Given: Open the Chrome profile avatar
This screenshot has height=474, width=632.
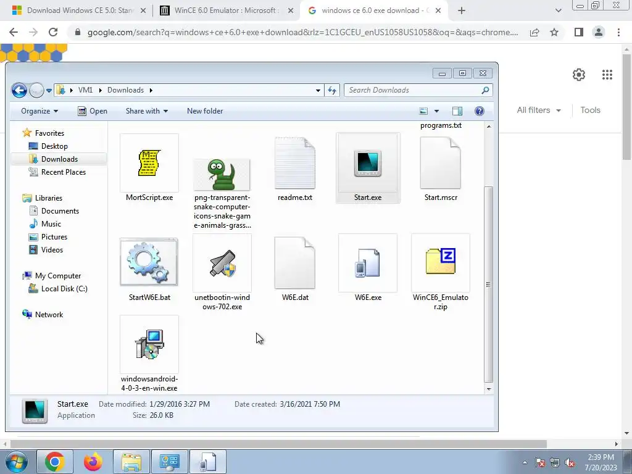Looking at the screenshot, I should (599, 32).
